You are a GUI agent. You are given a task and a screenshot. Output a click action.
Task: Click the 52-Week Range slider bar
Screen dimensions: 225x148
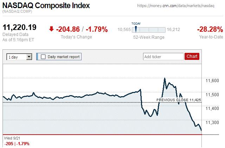pos(148,29)
